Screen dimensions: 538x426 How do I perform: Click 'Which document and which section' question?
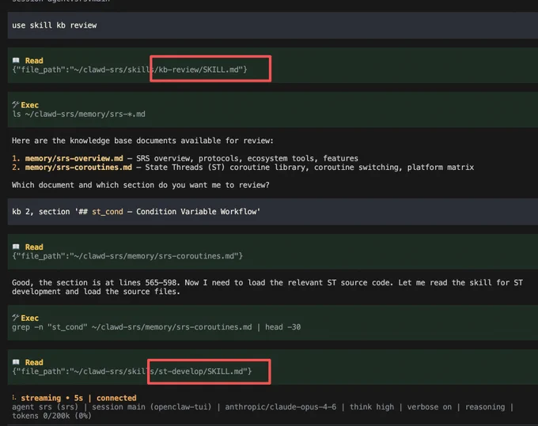(141, 185)
